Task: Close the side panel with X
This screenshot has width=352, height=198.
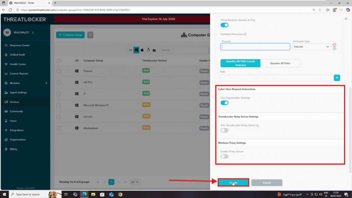Action: pyautogui.click(x=346, y=19)
